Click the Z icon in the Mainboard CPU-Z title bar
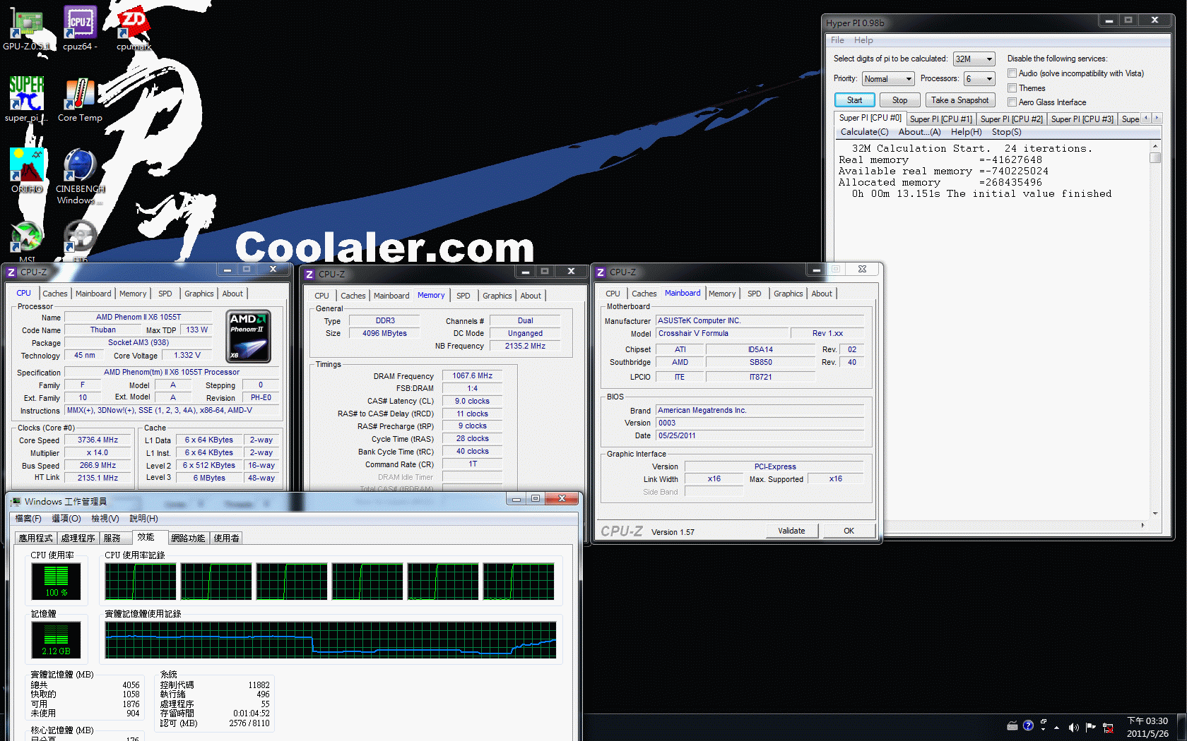 click(x=601, y=272)
